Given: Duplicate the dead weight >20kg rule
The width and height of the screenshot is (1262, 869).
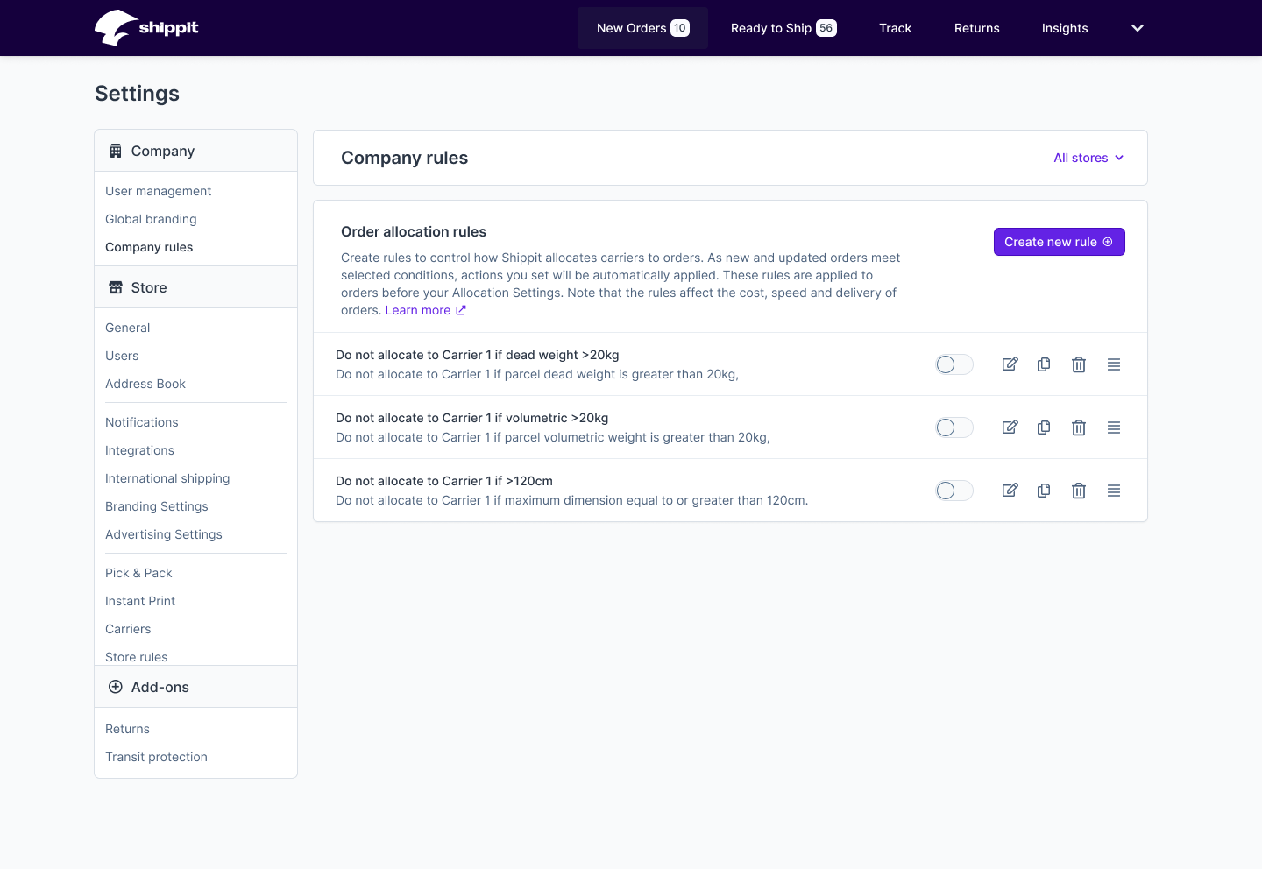Looking at the screenshot, I should (1044, 364).
